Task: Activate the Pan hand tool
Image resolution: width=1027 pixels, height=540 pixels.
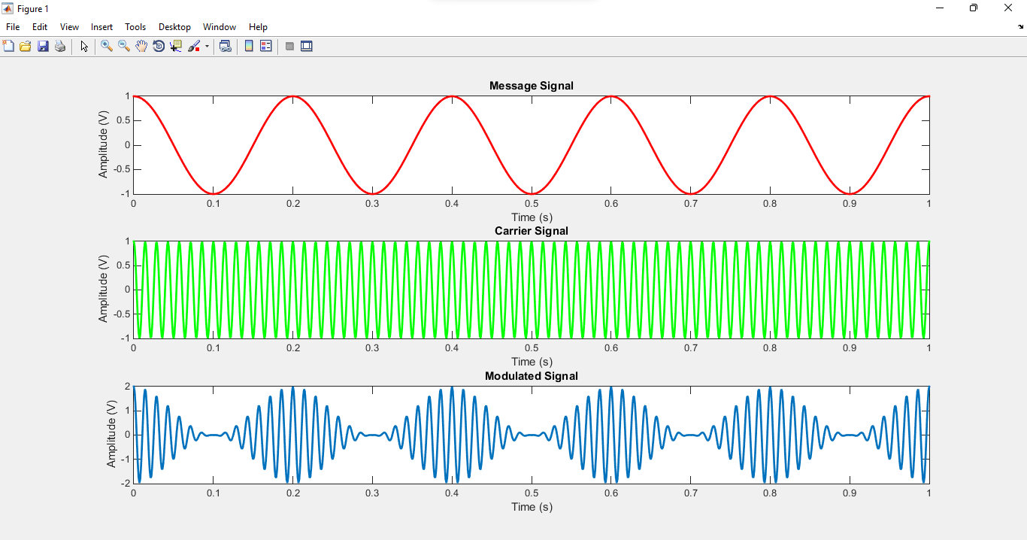Action: pos(141,47)
